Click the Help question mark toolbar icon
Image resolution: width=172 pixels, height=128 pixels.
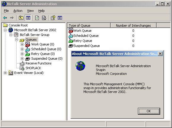(x=53, y=18)
